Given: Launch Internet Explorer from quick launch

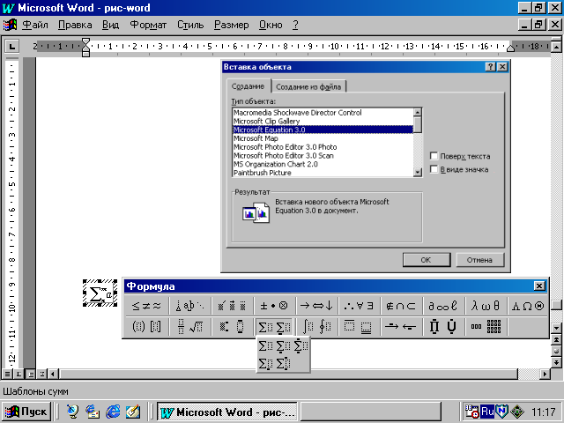Looking at the screenshot, I should pos(113,412).
